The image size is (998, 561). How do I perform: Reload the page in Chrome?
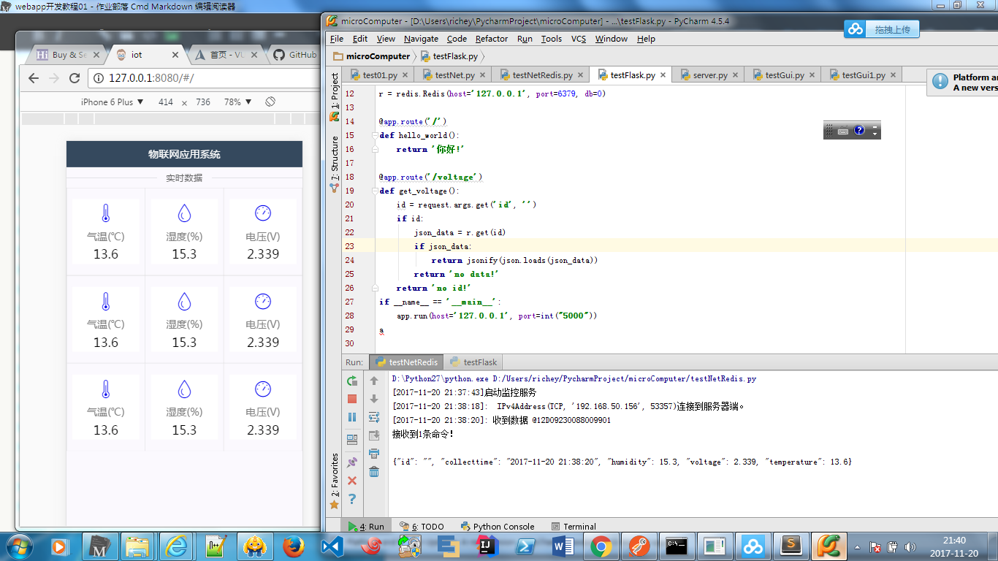75,78
